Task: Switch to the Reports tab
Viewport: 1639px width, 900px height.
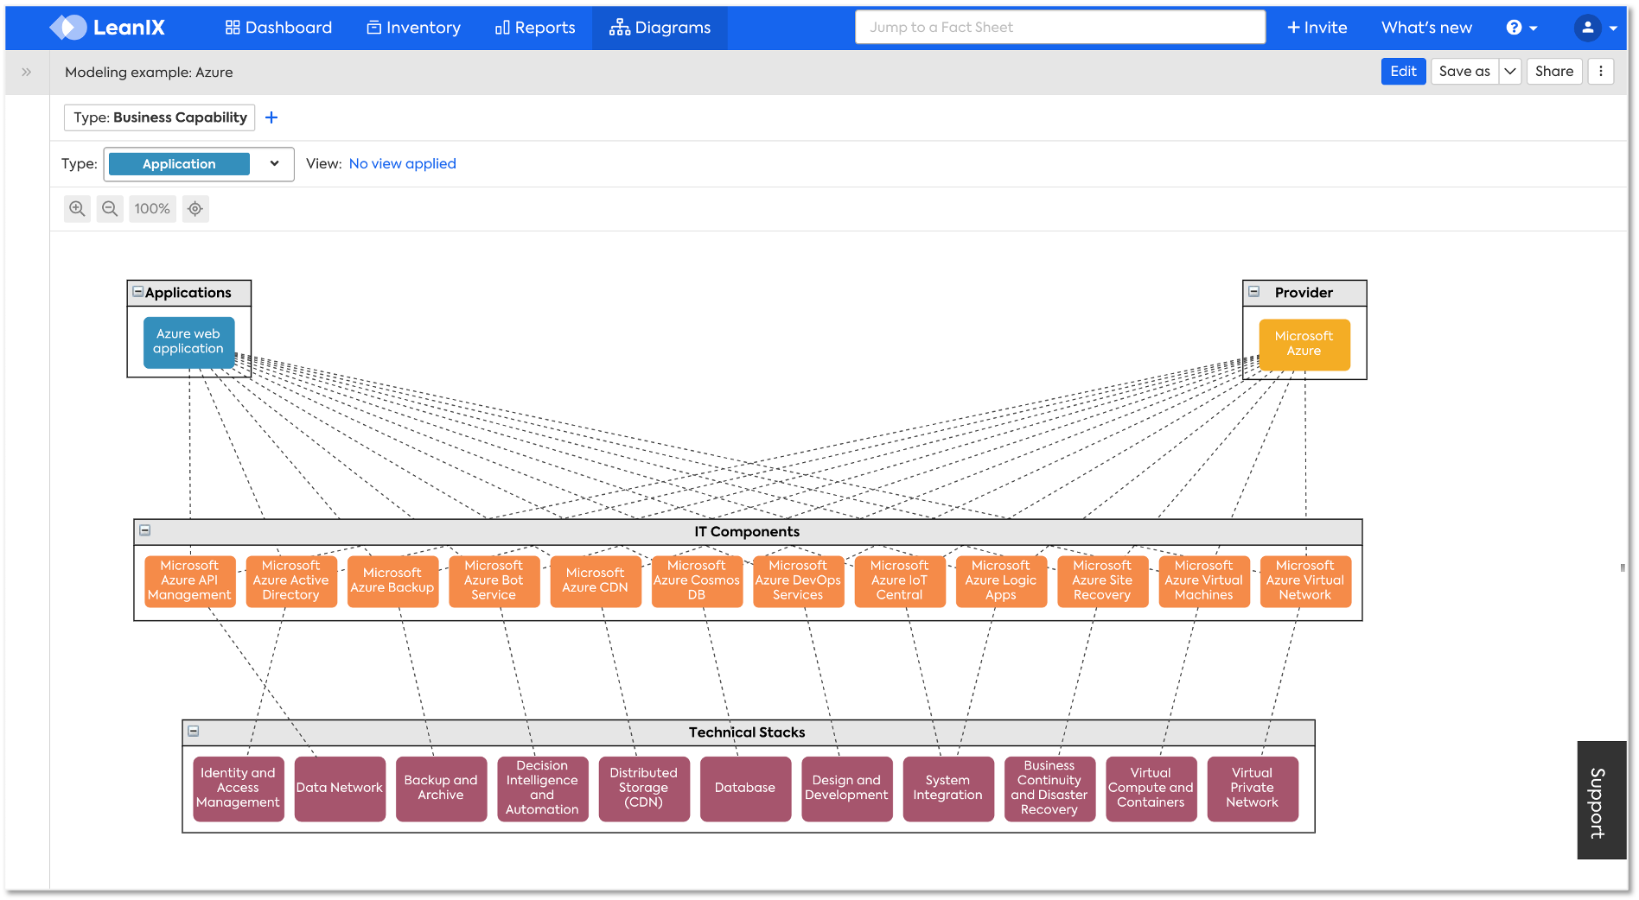Action: [535, 28]
